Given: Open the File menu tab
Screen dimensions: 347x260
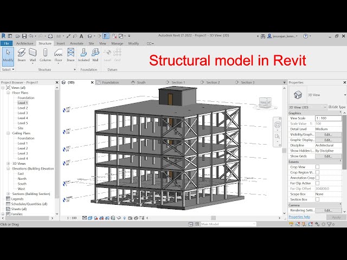Looking at the screenshot, I should point(7,43).
